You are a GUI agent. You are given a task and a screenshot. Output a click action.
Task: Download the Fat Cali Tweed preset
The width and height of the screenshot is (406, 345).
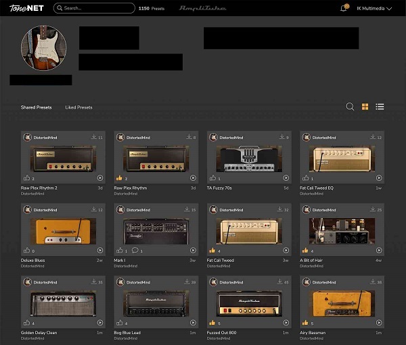(279, 209)
